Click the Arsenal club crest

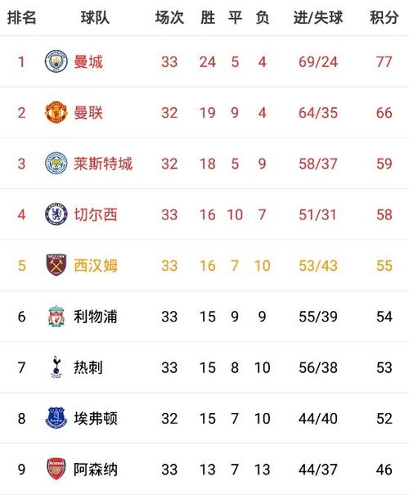tap(56, 469)
